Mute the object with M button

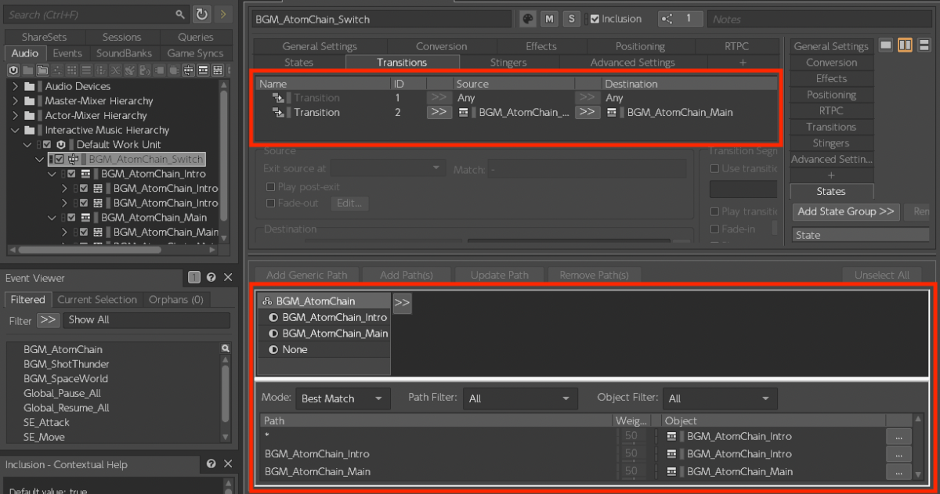(549, 19)
